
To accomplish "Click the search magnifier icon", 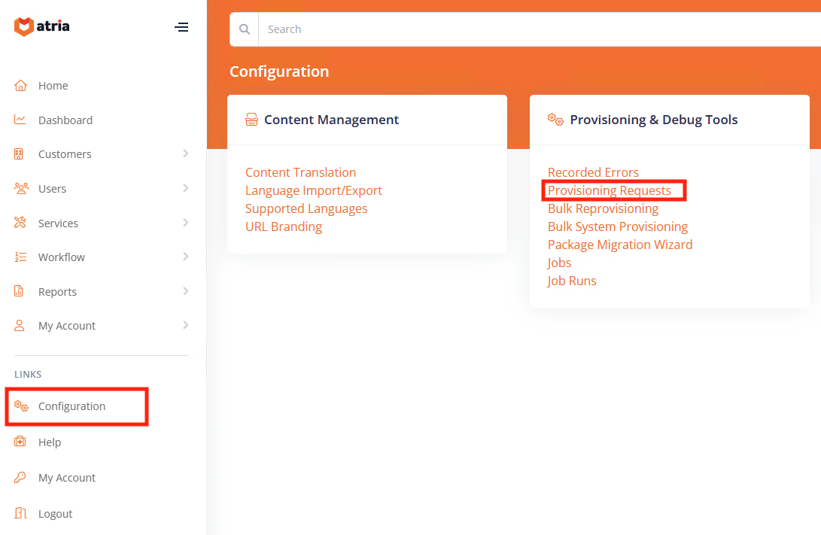I will coord(244,29).
